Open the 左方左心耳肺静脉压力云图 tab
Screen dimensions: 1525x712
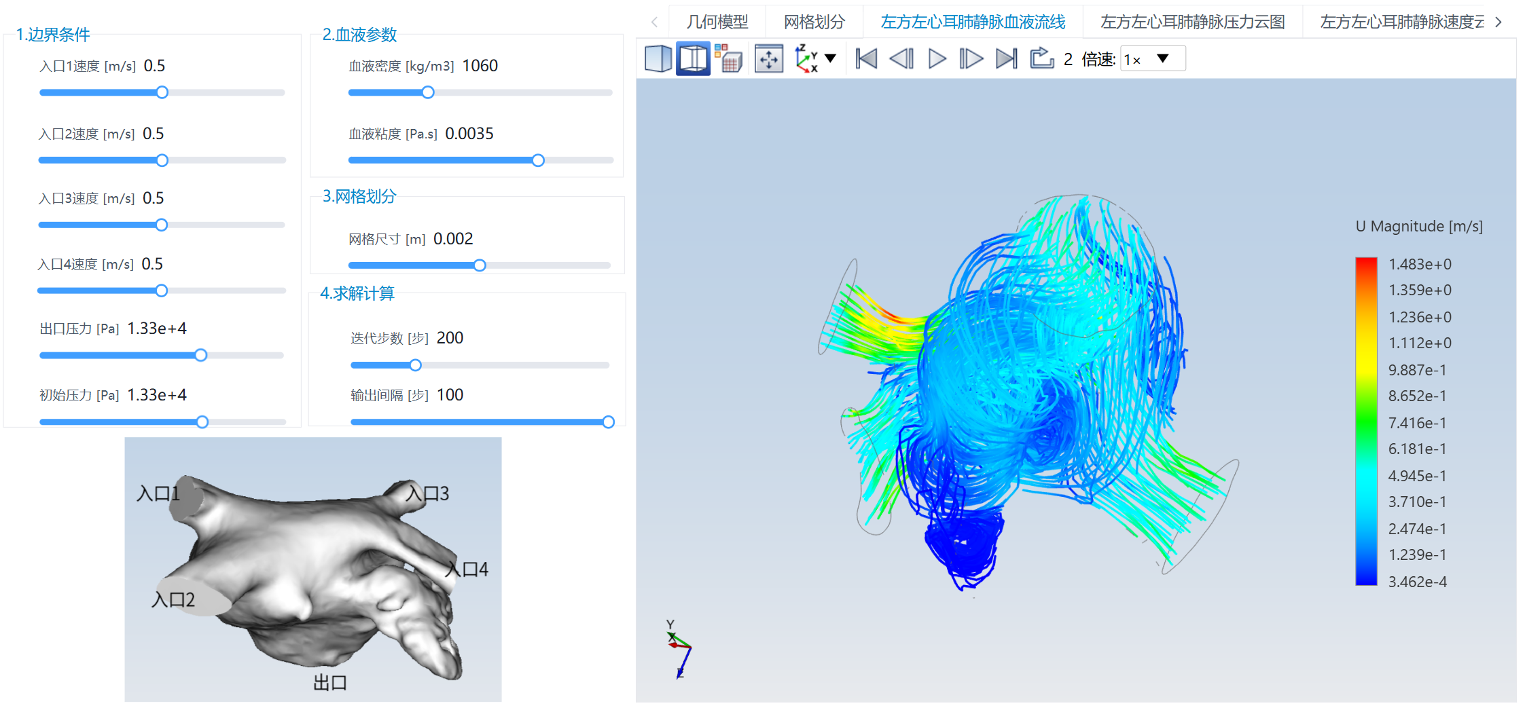pos(1193,22)
